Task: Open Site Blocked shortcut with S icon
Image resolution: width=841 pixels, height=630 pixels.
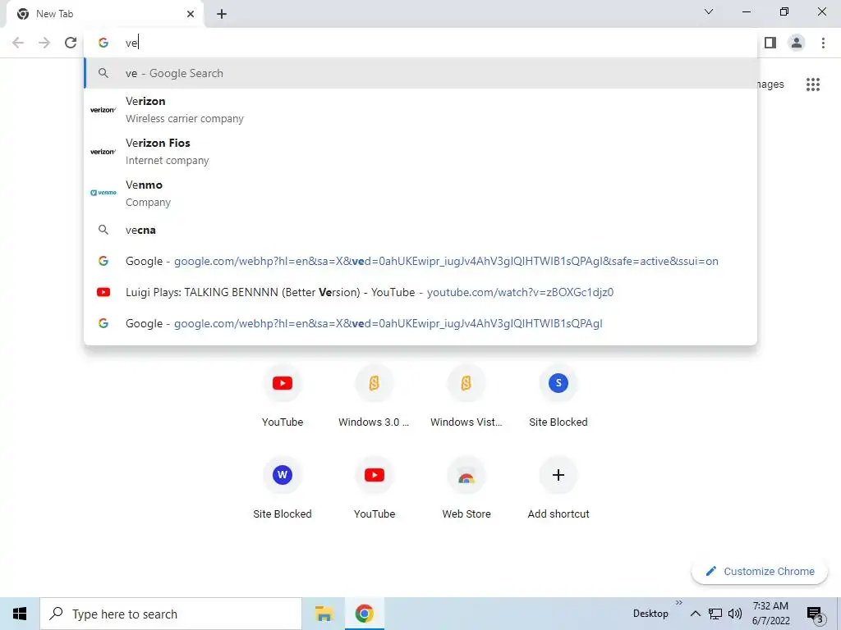Action: pyautogui.click(x=558, y=396)
